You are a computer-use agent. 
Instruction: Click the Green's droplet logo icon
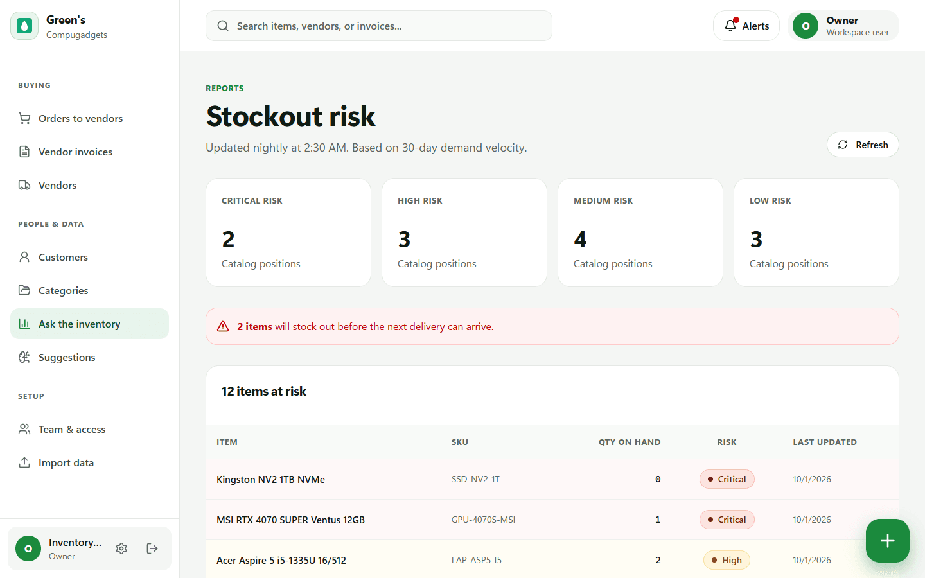pyautogui.click(x=24, y=26)
